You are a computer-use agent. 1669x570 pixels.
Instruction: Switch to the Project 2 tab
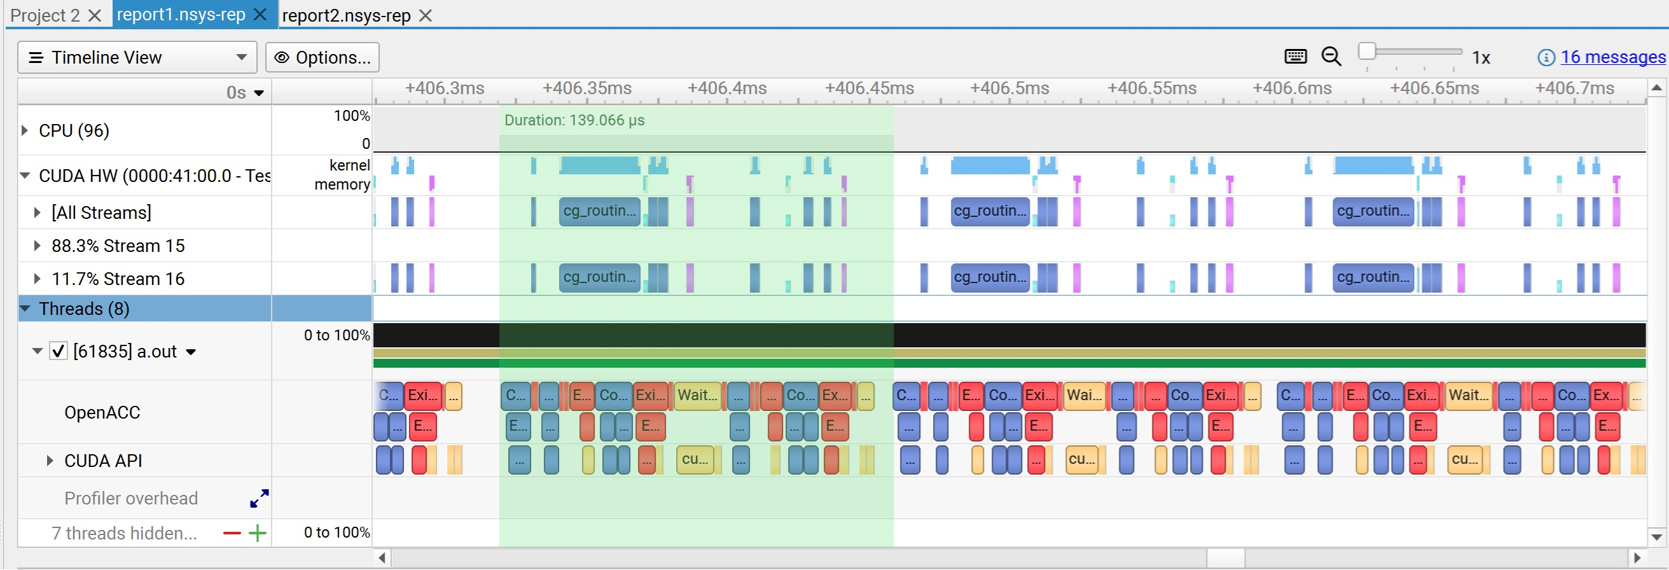pos(45,15)
